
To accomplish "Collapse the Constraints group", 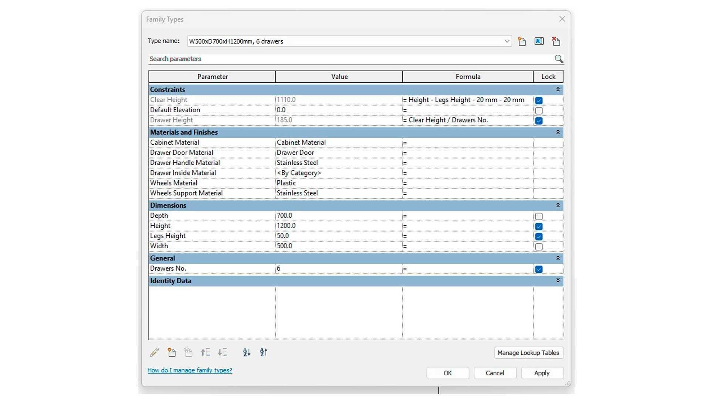I will pos(558,89).
